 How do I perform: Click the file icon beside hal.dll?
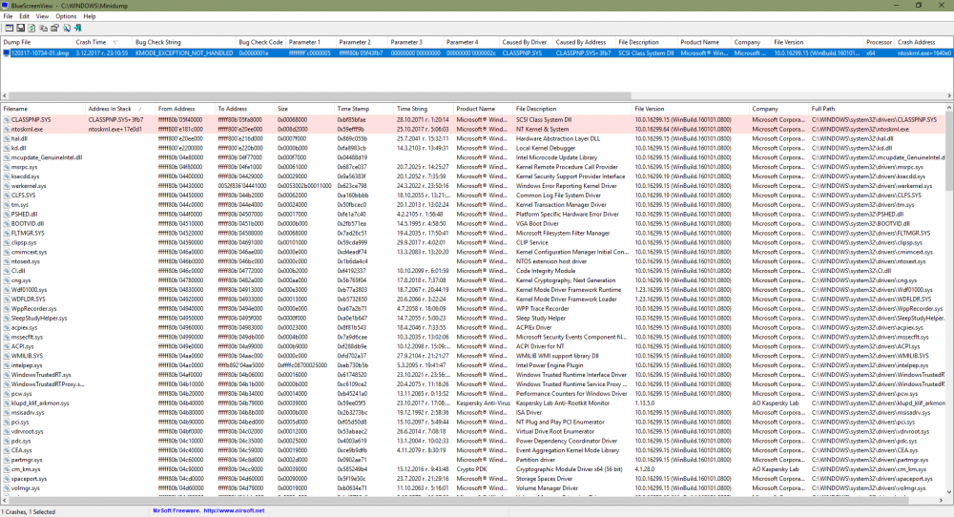coord(7,138)
